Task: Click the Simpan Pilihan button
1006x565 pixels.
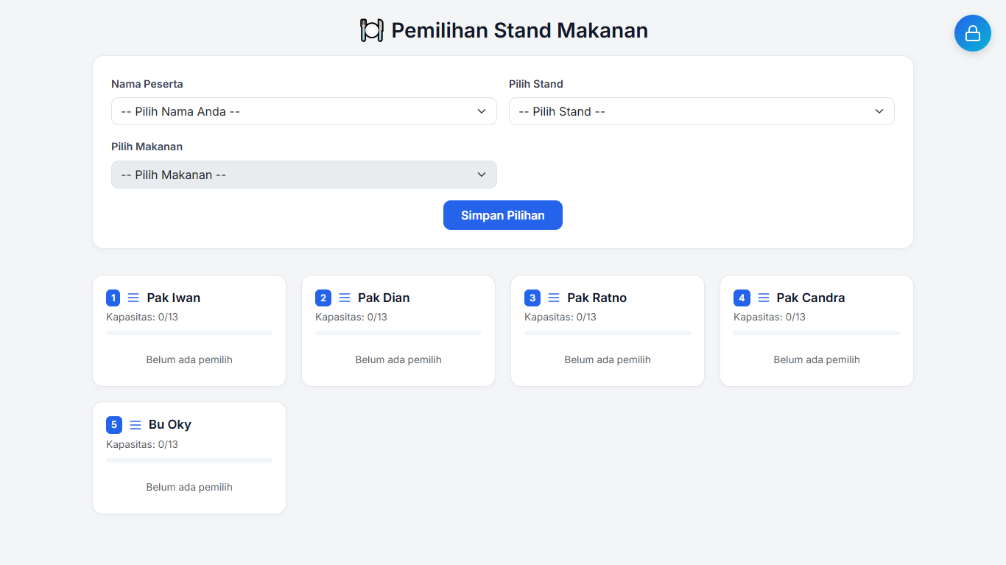Action: (502, 214)
